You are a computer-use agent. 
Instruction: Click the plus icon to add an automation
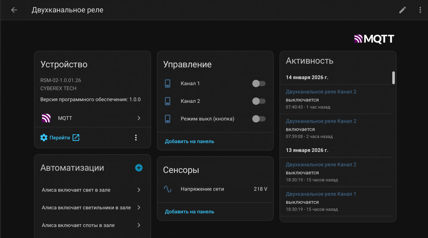click(x=139, y=168)
